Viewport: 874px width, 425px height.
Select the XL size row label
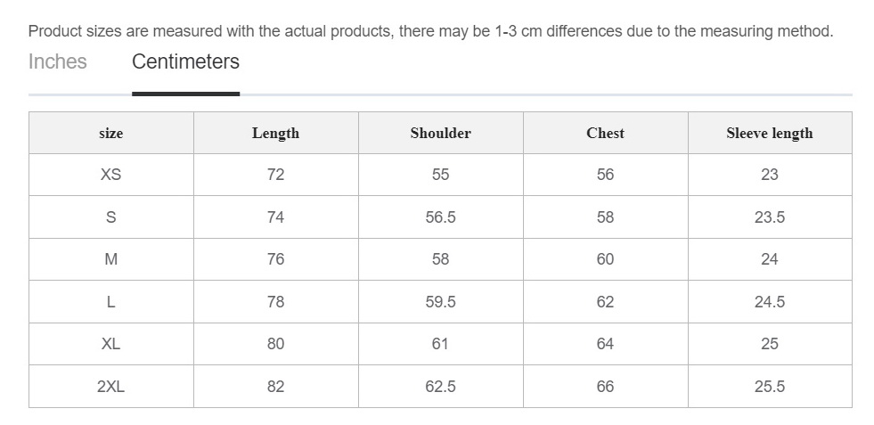click(111, 344)
